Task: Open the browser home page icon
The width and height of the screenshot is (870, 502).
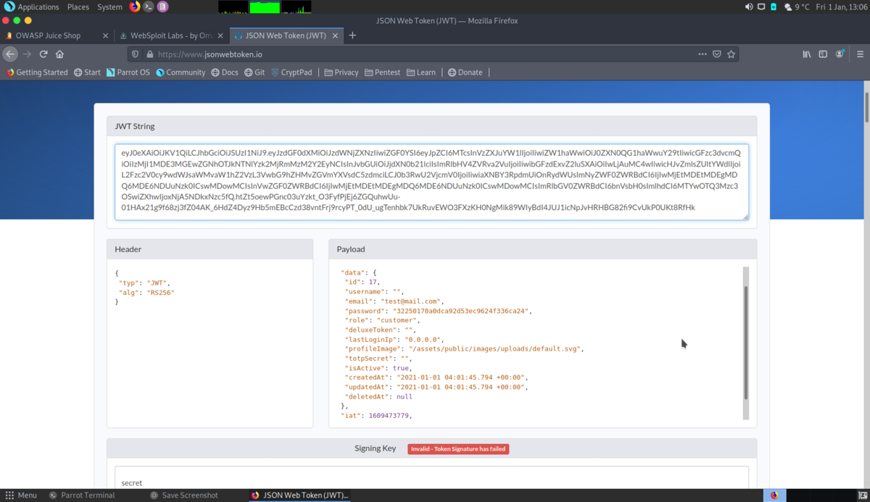Action: pos(59,54)
